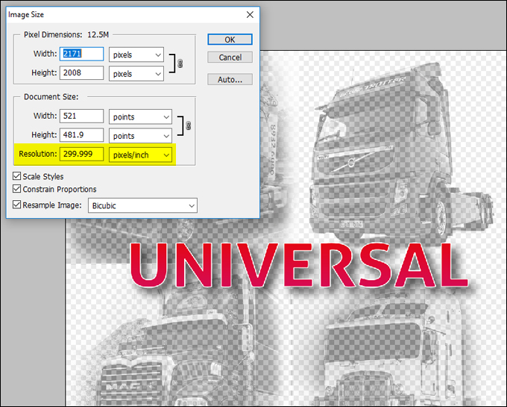Click the UNIVERSAL text on the canvas
The width and height of the screenshot is (507, 407).
tap(299, 265)
